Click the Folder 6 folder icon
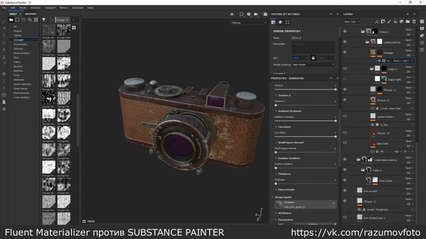The width and height of the screenshot is (426, 239). [363, 170]
